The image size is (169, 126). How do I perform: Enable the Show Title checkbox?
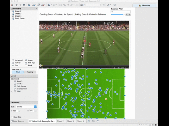(x=12, y=117)
